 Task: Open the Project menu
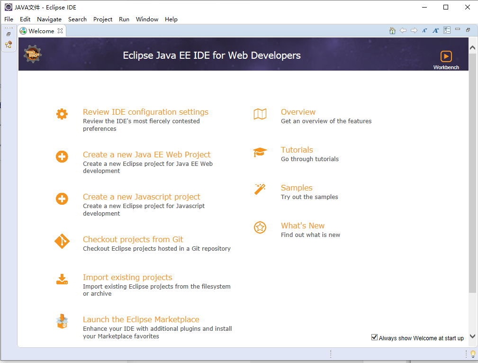tap(103, 19)
